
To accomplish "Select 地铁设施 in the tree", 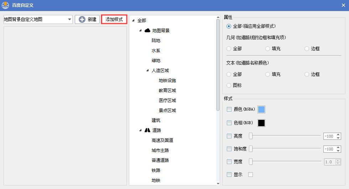I will 167,81.
